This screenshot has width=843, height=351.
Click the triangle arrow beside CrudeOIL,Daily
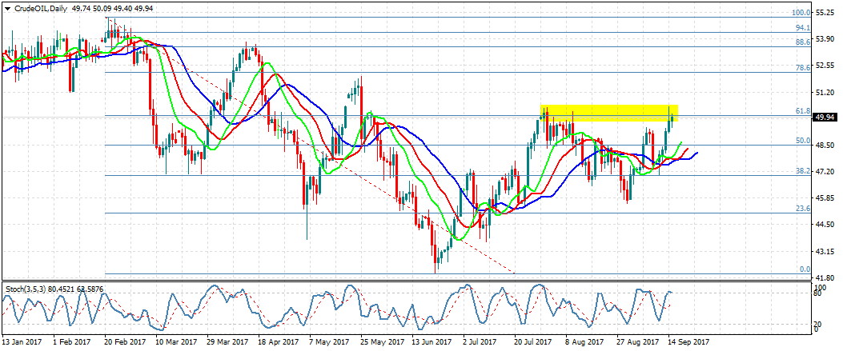coord(7,7)
